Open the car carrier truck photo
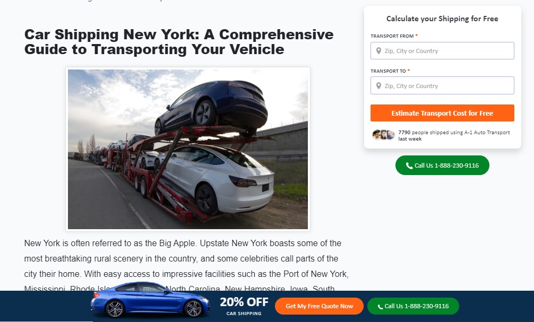 188,149
